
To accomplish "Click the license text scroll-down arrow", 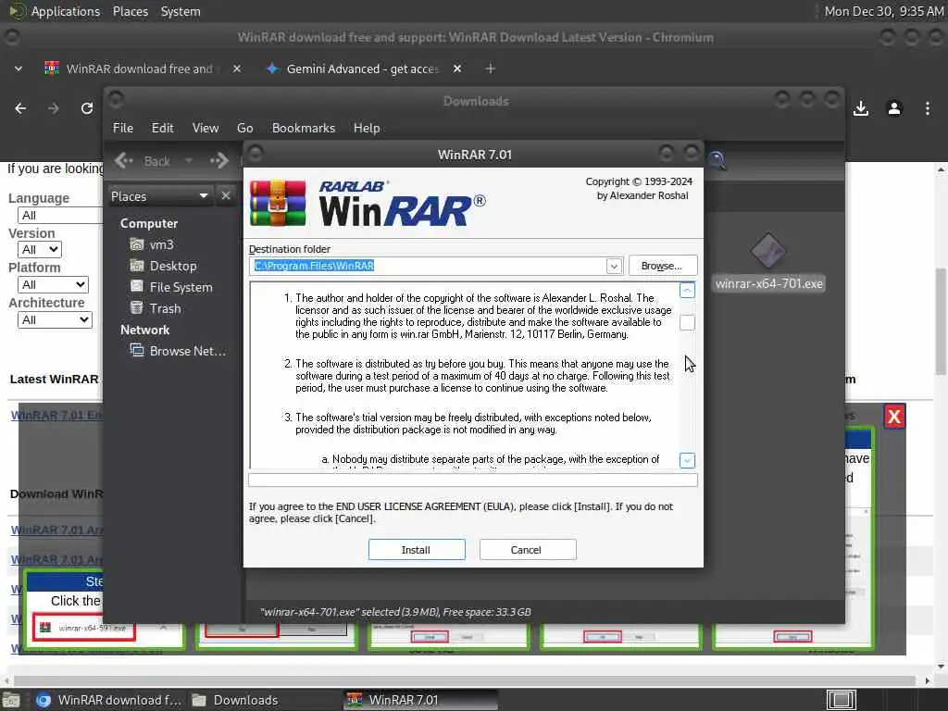I will point(687,460).
